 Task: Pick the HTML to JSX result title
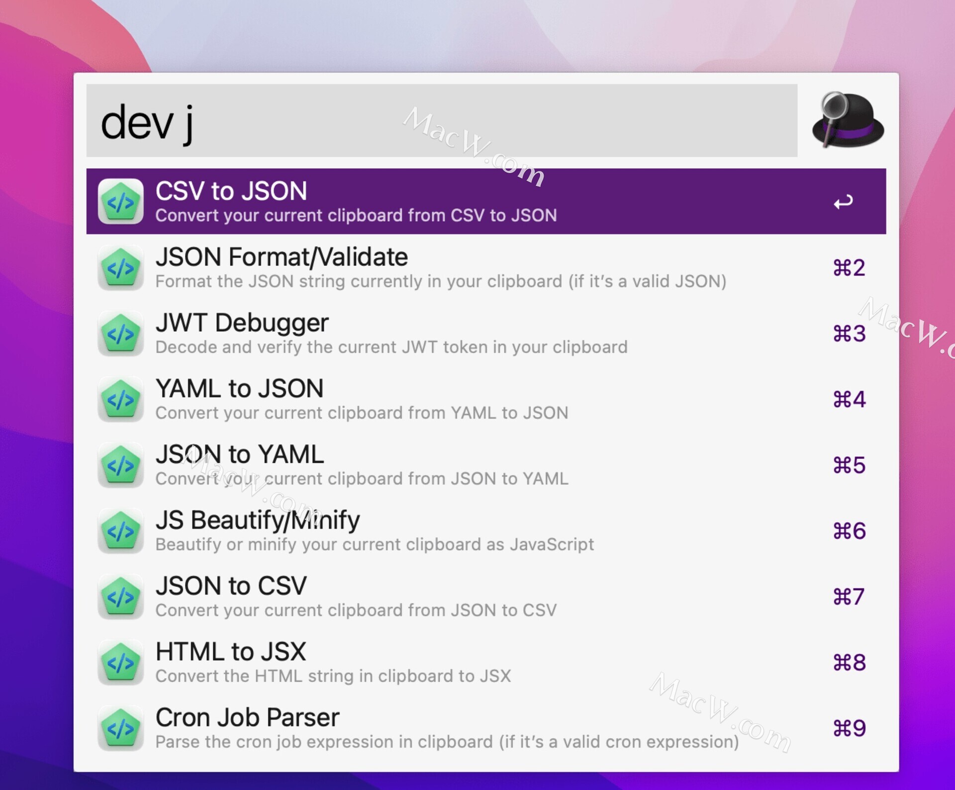click(231, 652)
